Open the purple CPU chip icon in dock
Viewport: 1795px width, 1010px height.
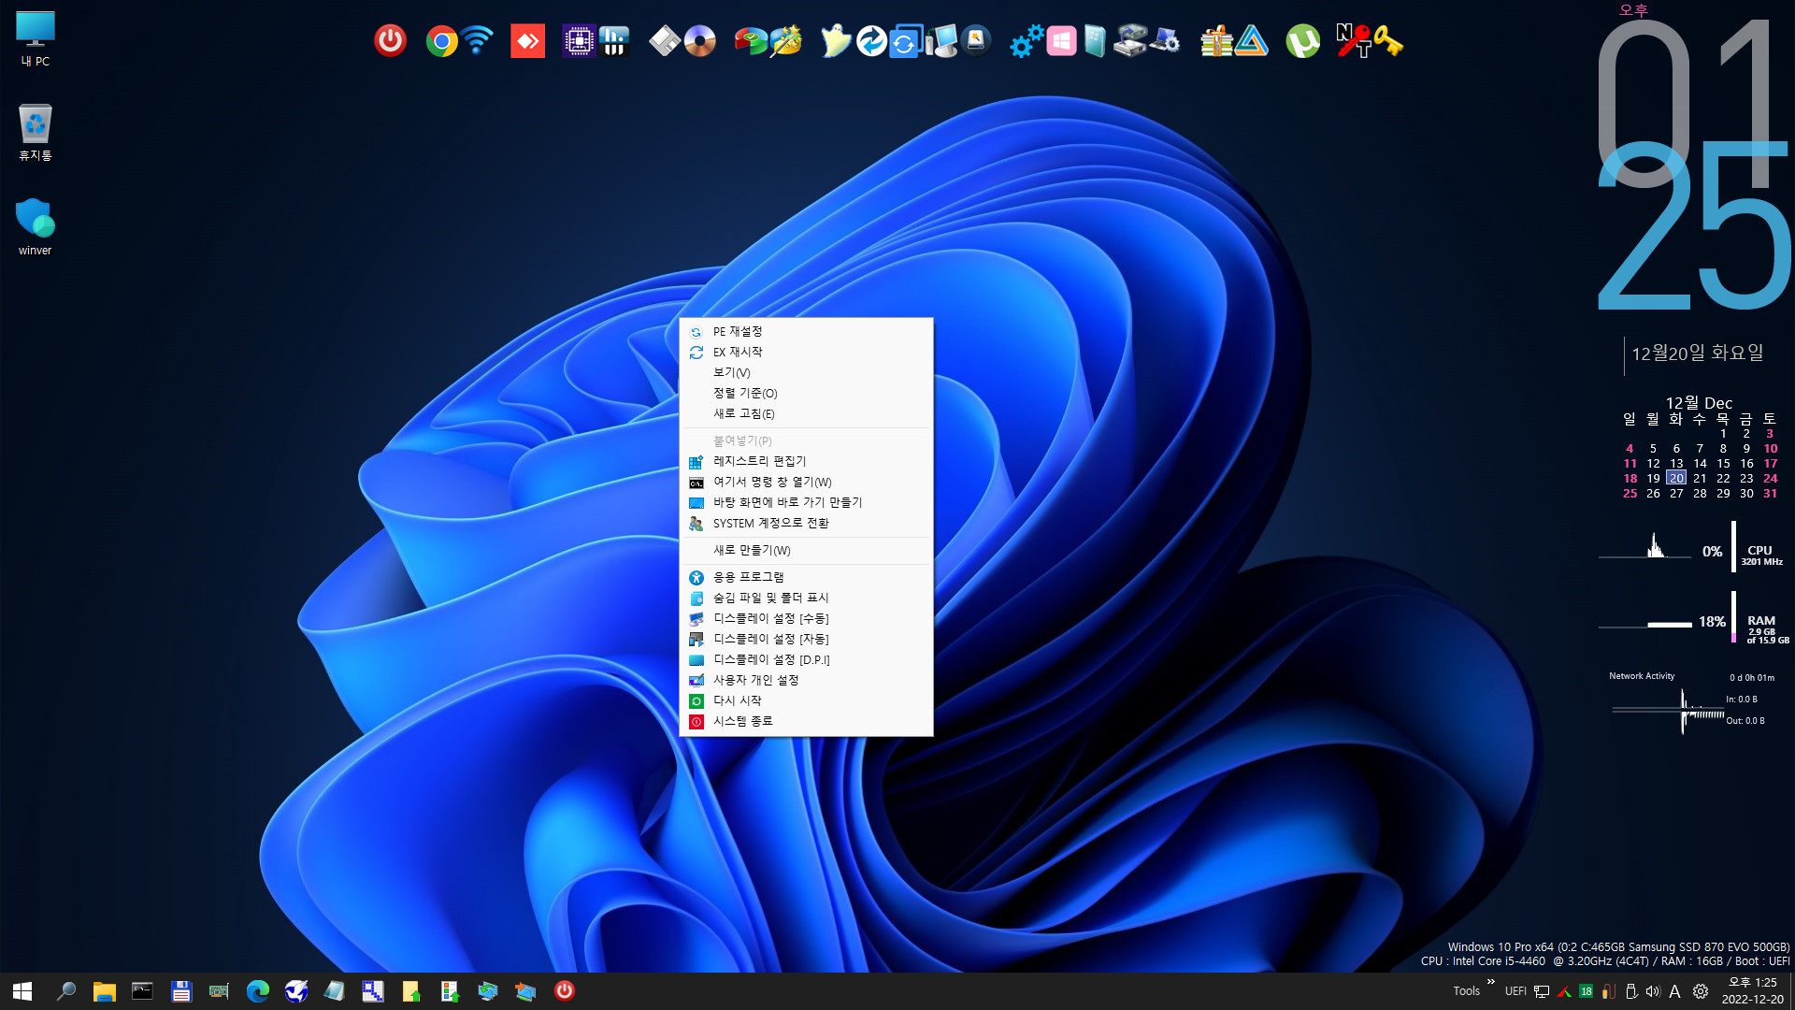pyautogui.click(x=578, y=41)
